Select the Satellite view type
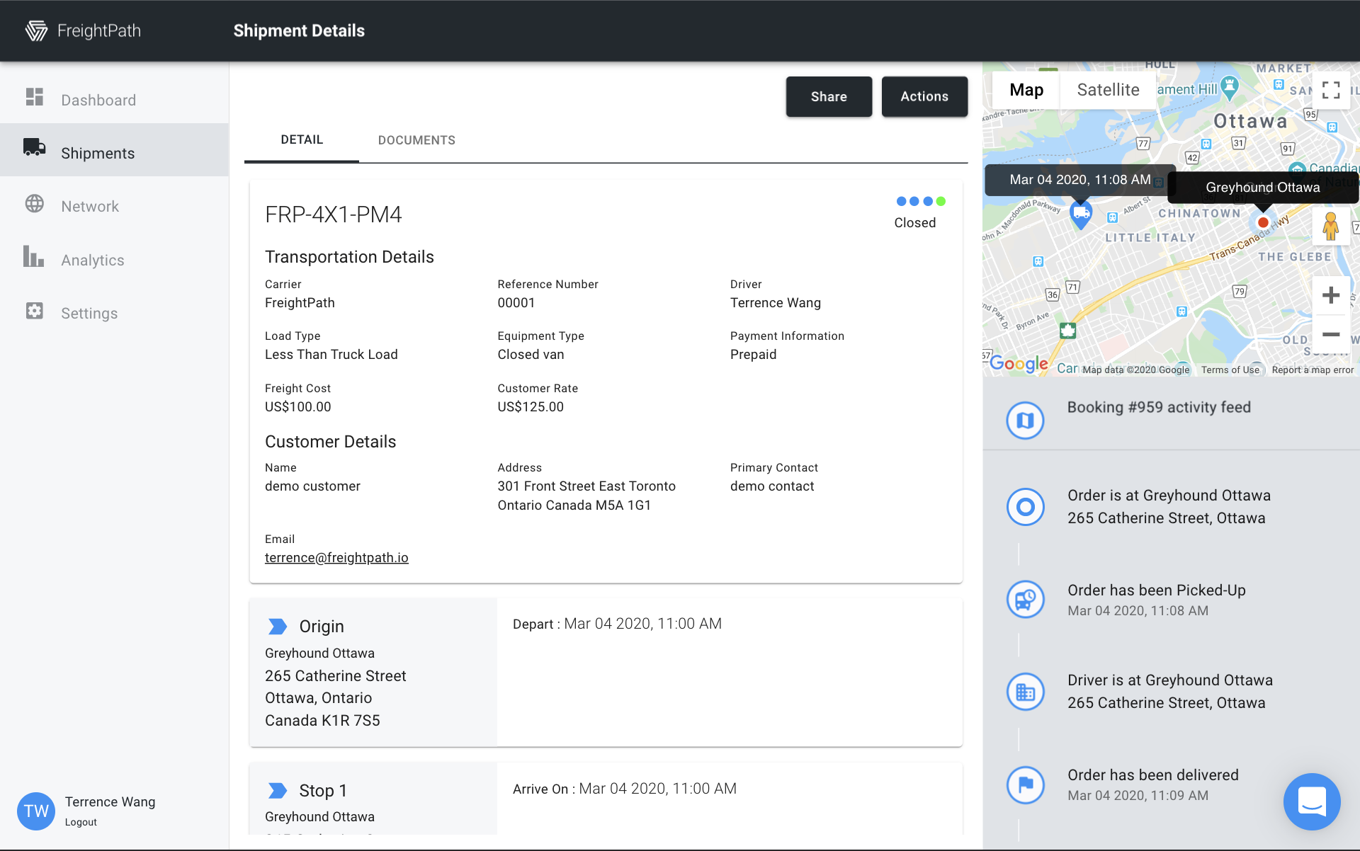 coord(1108,90)
